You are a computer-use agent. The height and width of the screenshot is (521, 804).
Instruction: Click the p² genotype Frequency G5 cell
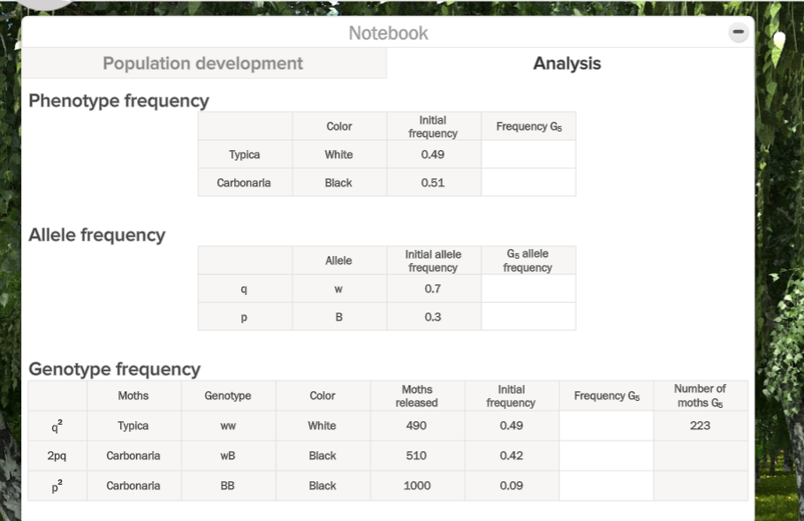(606, 485)
